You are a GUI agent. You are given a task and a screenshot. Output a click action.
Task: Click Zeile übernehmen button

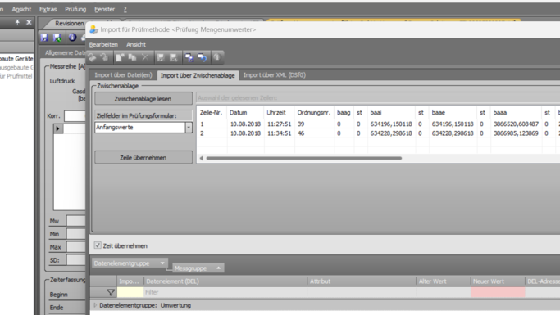click(143, 157)
